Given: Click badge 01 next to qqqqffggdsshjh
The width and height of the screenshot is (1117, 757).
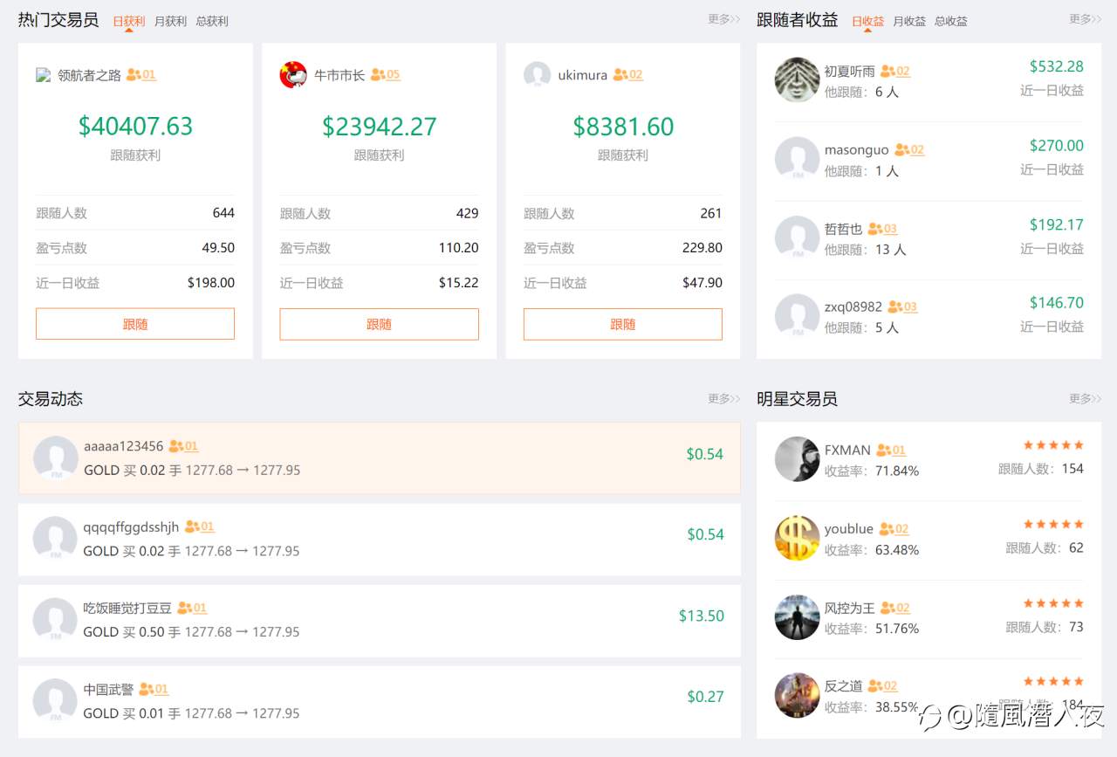Looking at the screenshot, I should coord(199,526).
